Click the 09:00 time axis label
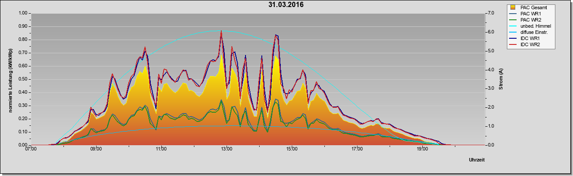This screenshot has width=573, height=176. point(96,150)
